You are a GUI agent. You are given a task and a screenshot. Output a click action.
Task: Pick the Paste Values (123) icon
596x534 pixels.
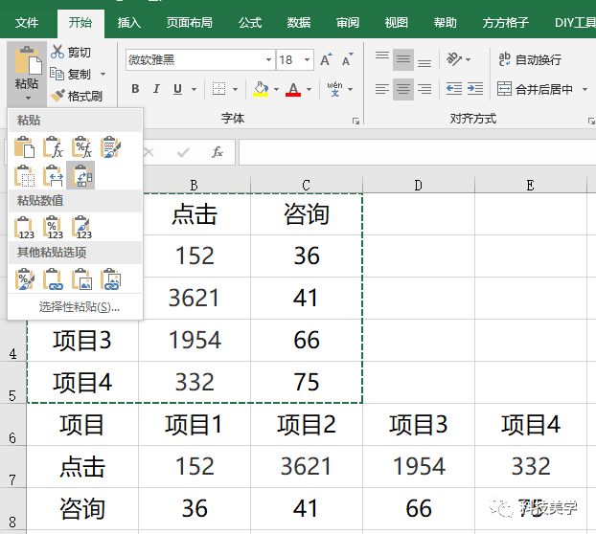(x=25, y=228)
